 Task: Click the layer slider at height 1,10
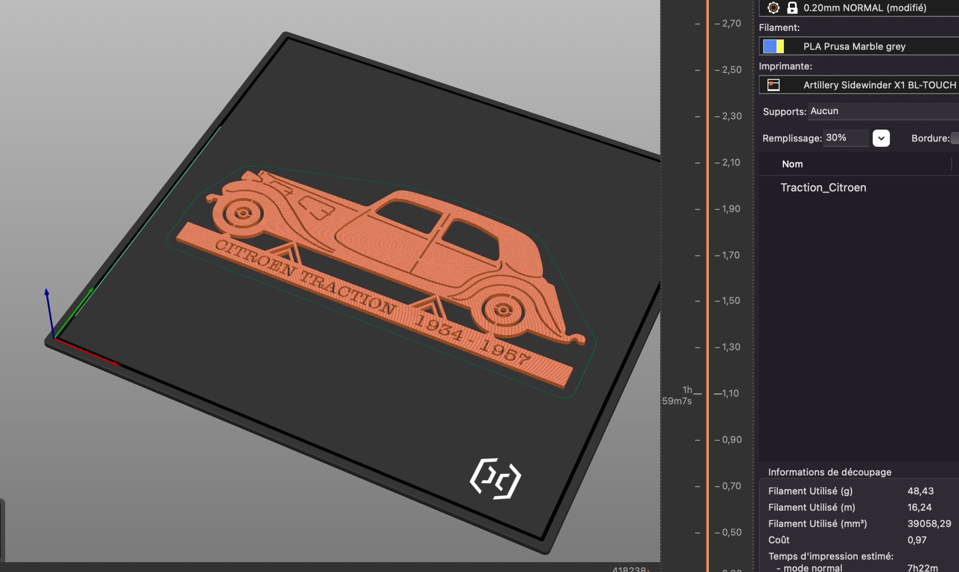pyautogui.click(x=708, y=394)
